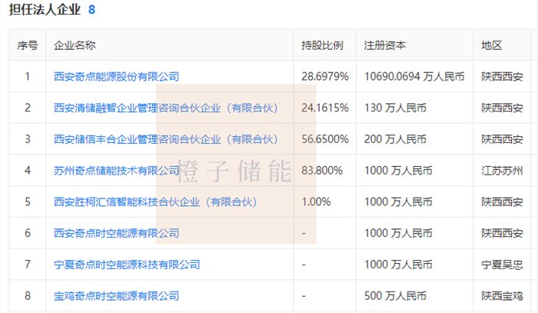Click the 担任法人企业 section title
The image size is (538, 313).
45,9
